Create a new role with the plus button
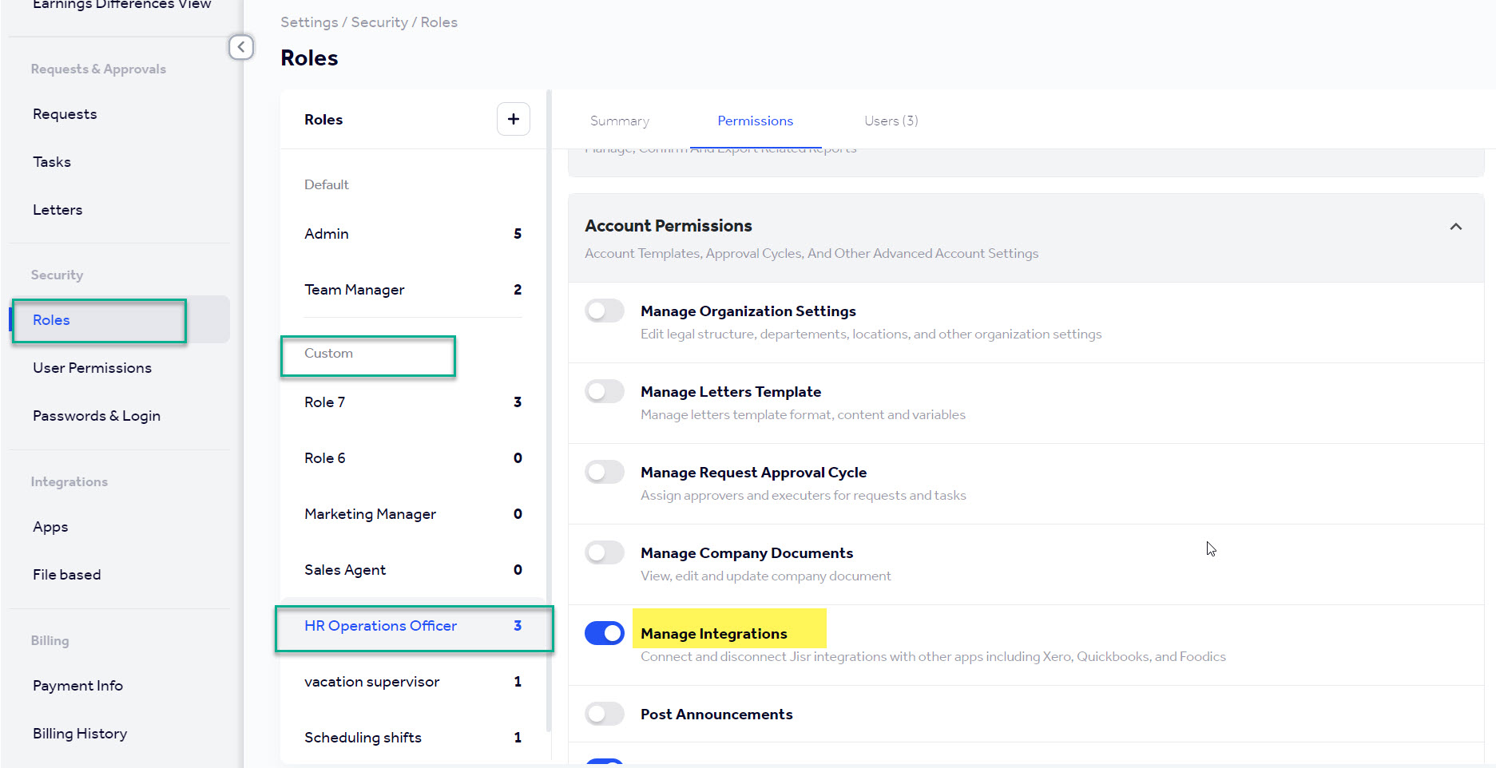The height and width of the screenshot is (768, 1496). 513,118
